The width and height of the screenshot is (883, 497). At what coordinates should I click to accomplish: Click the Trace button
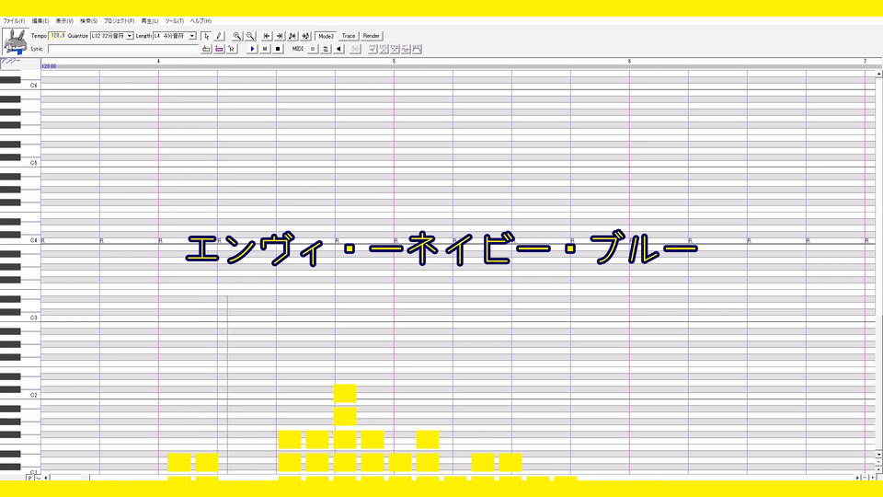[349, 36]
